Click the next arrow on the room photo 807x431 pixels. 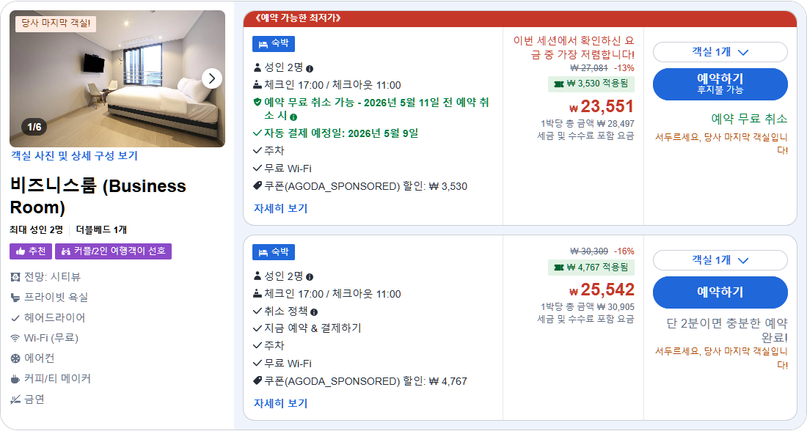(211, 78)
